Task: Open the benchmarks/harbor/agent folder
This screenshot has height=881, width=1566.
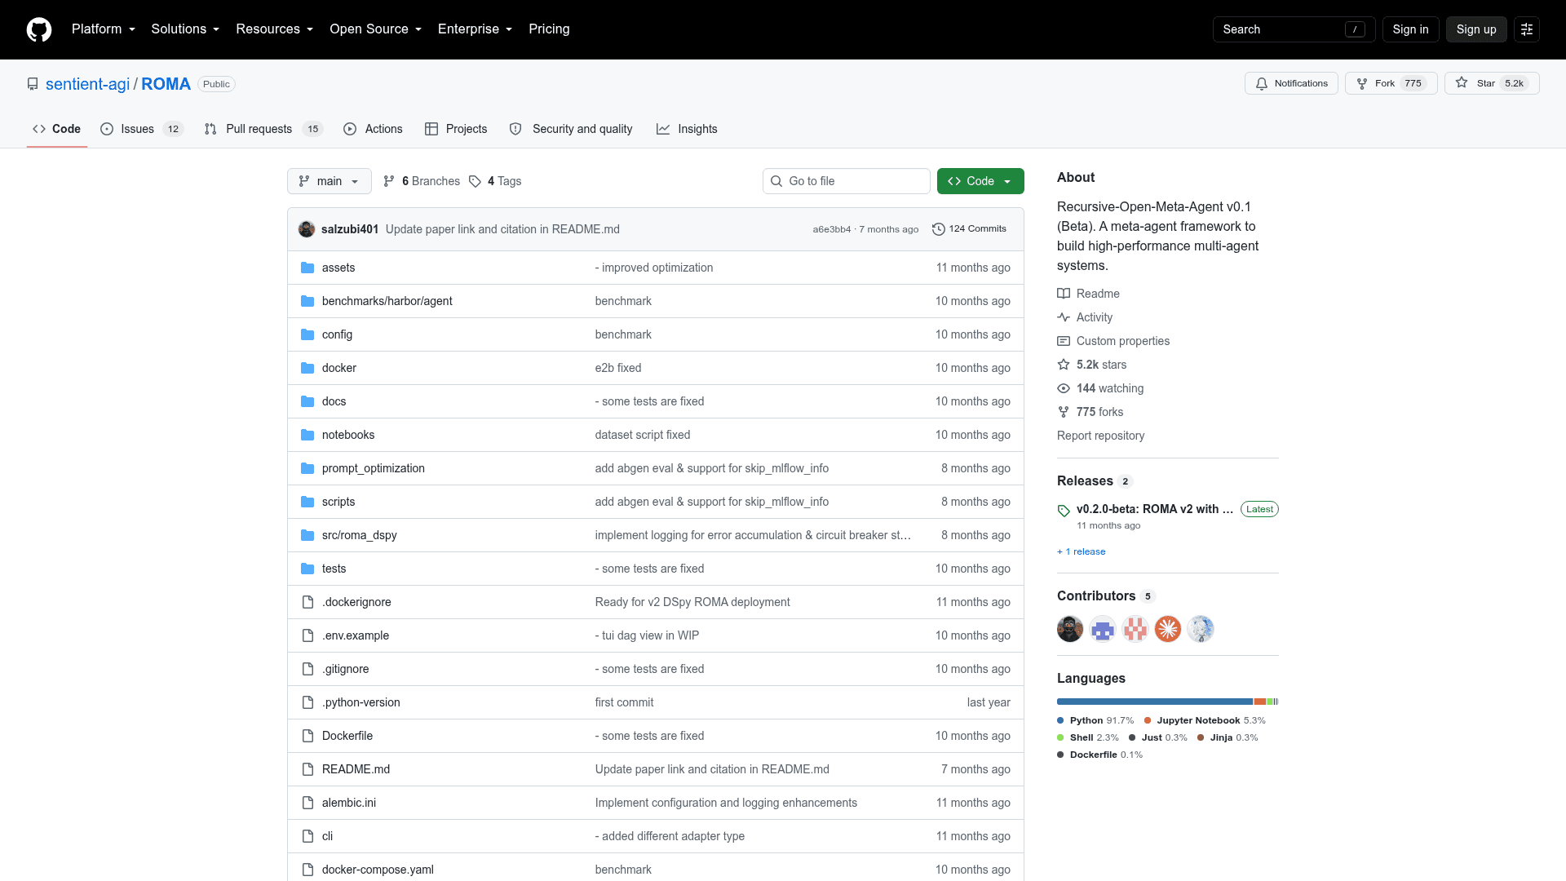Action: point(387,301)
